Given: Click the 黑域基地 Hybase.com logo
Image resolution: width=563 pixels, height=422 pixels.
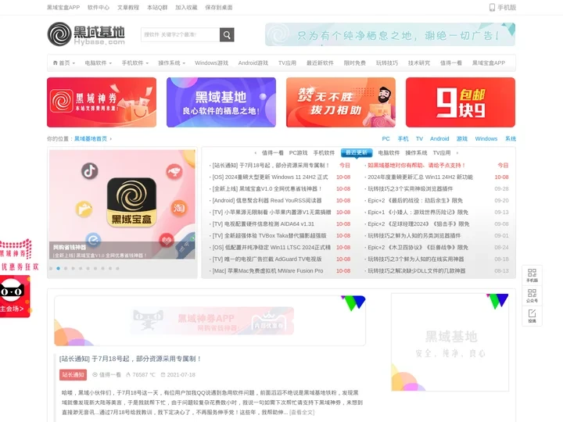Looking at the screenshot, I should tap(86, 34).
